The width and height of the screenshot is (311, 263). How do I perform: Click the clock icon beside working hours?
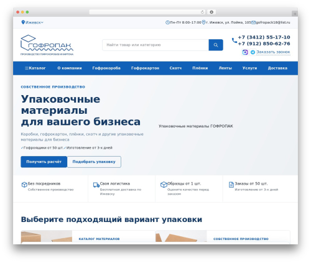[167, 22]
